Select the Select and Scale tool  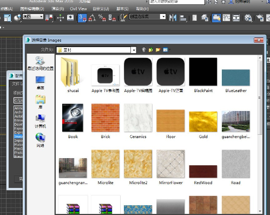[8, 18]
